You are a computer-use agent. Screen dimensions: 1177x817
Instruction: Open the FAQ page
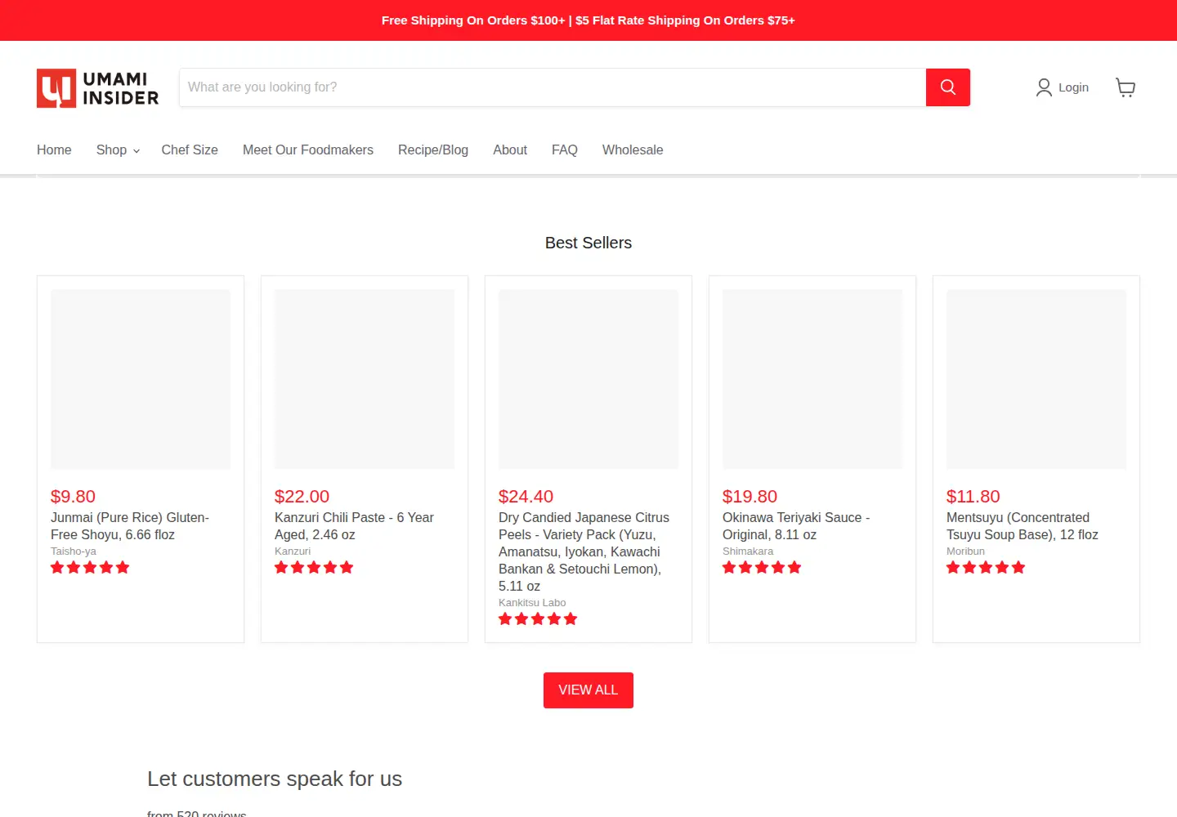(565, 150)
